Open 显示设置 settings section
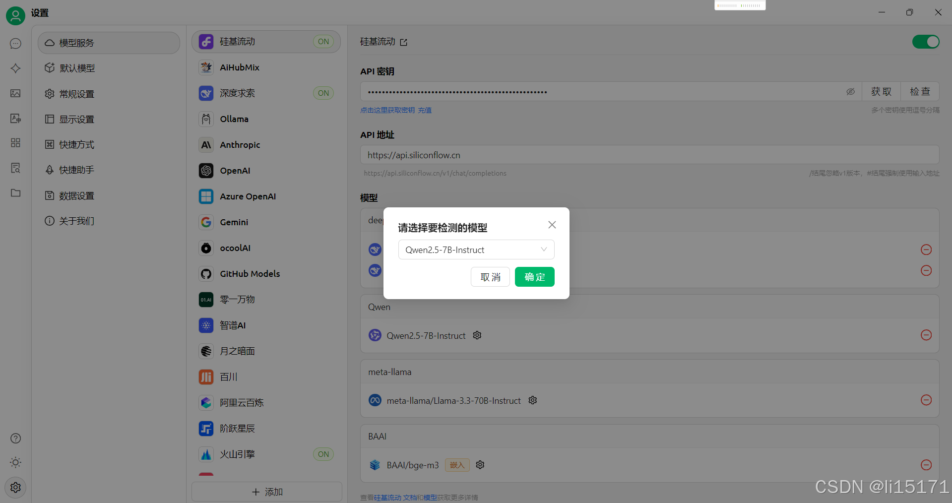Image resolution: width=952 pixels, height=503 pixels. pos(109,120)
